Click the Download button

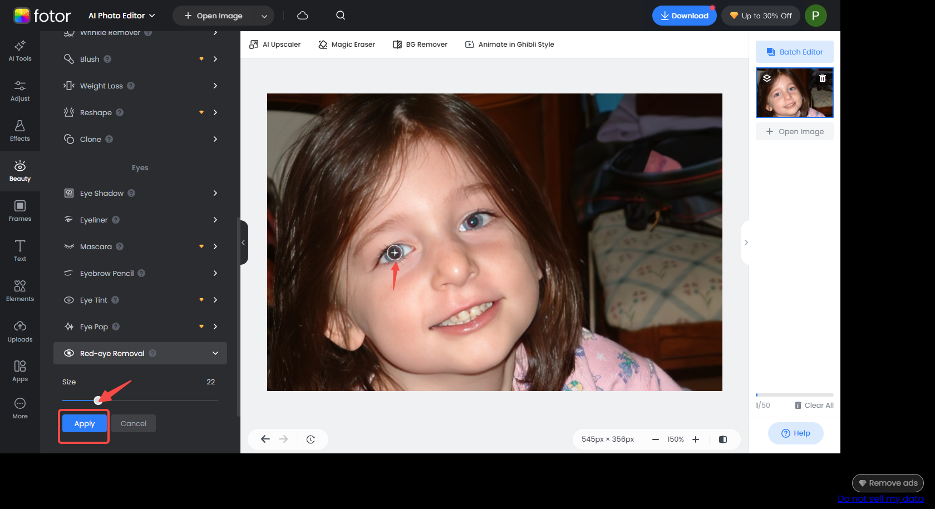tap(684, 16)
